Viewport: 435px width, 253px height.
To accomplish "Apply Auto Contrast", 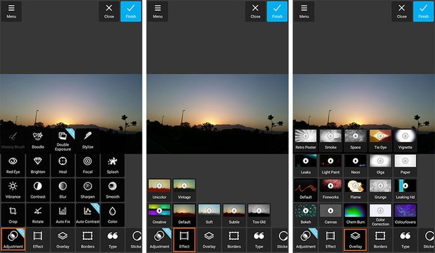I will click(88, 215).
